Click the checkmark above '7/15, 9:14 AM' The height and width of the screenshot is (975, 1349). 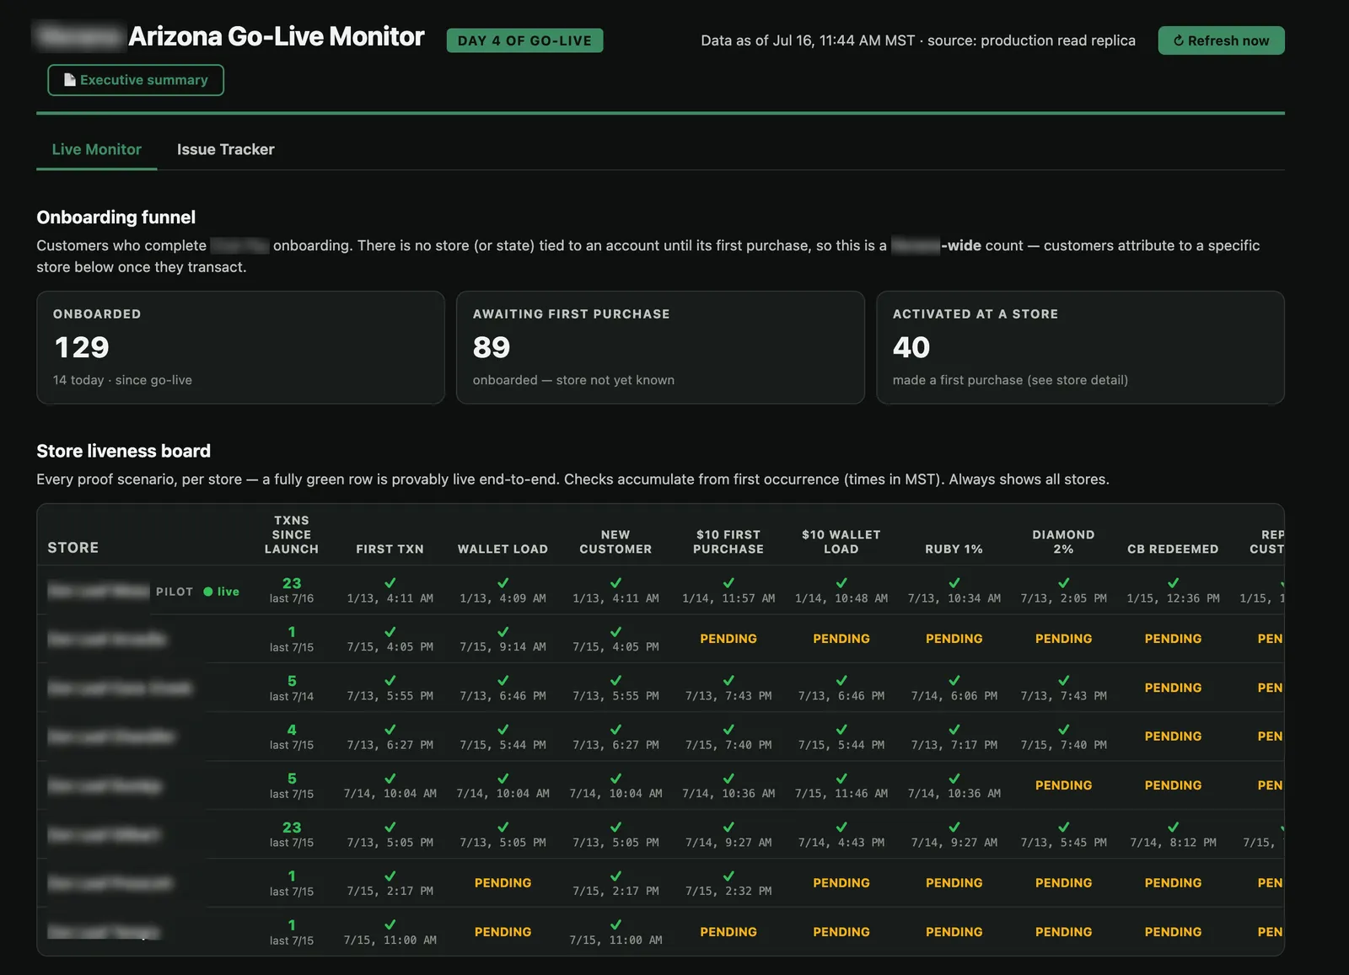point(503,631)
